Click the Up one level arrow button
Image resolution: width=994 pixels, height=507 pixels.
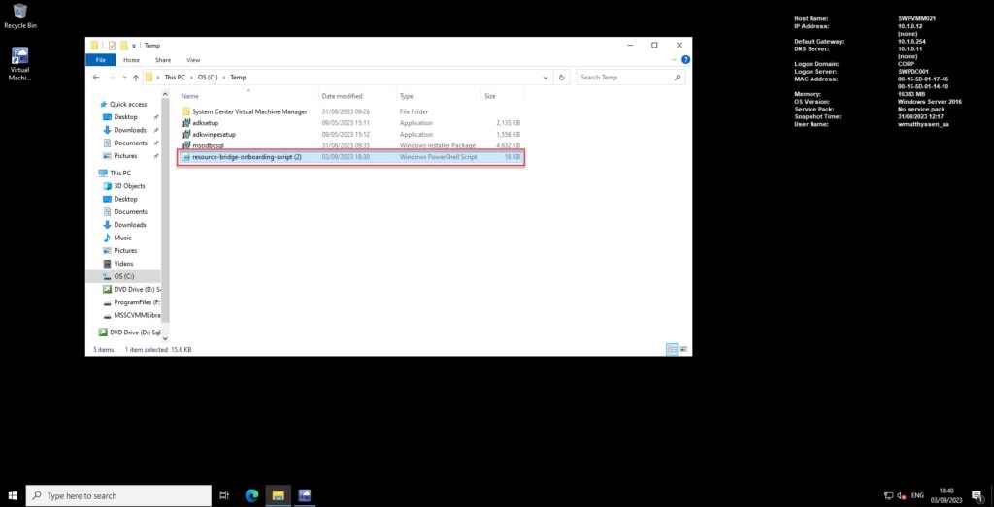135,77
